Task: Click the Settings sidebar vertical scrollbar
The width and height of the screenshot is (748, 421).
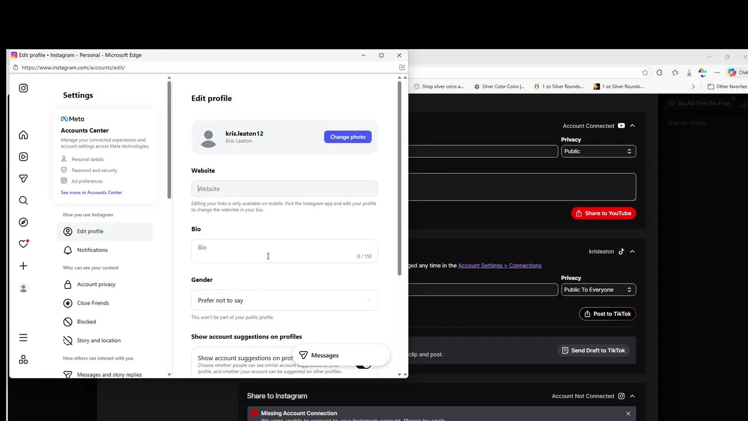Action: point(169,140)
